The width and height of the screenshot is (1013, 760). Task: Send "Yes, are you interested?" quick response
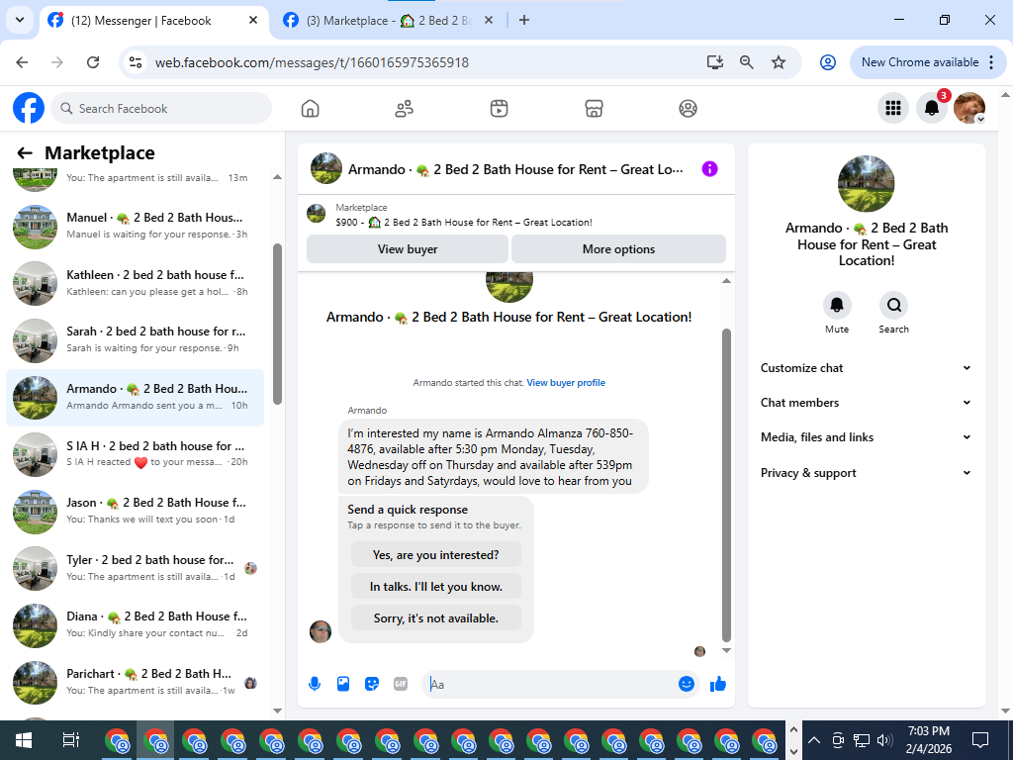pyautogui.click(x=436, y=555)
